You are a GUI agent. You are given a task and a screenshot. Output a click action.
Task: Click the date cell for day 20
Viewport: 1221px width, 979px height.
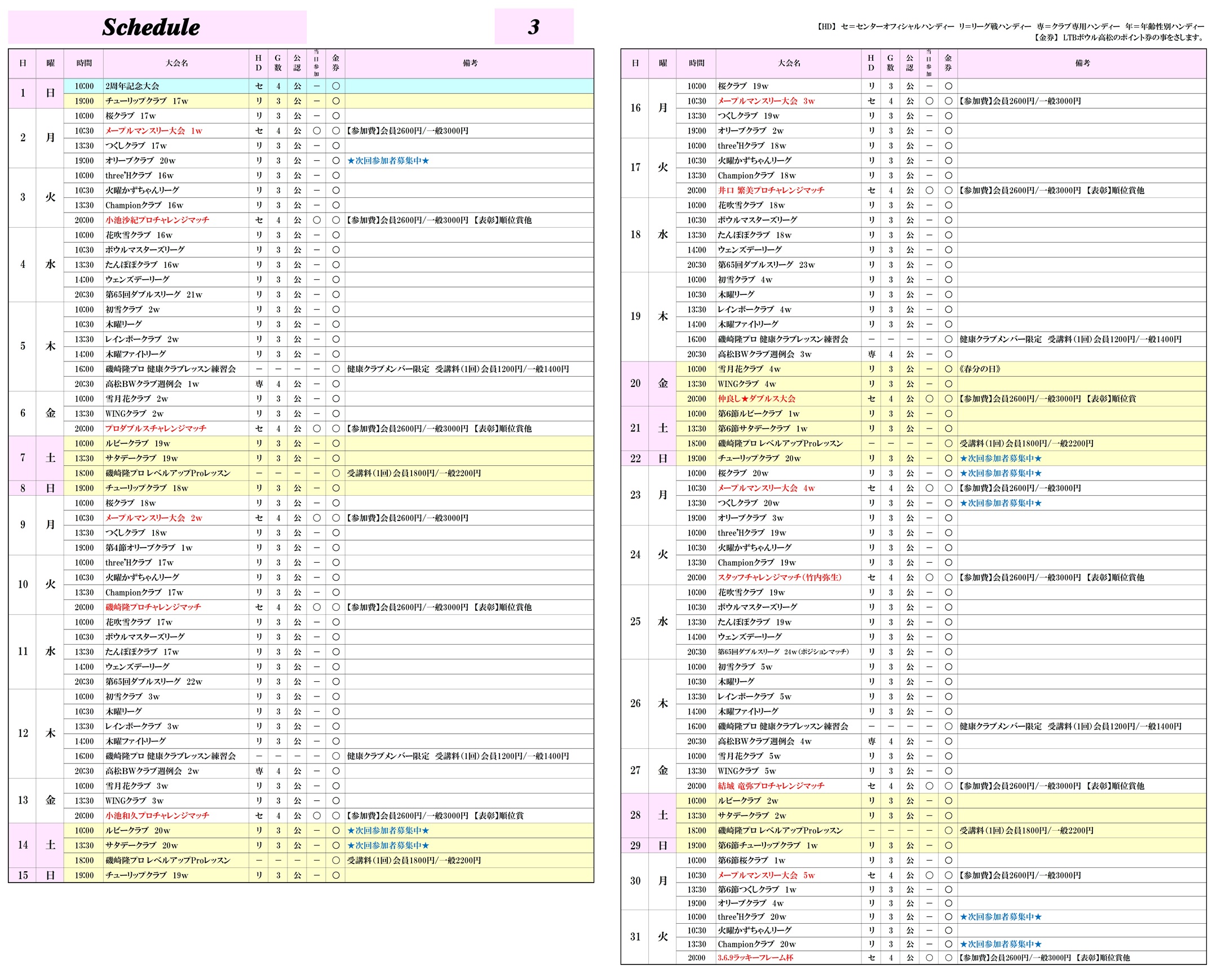pos(635,383)
